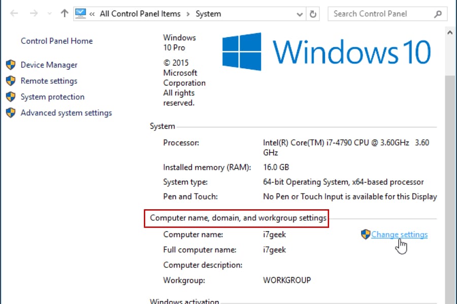Click the Workgroup label
The width and height of the screenshot is (457, 304).
pos(184,280)
